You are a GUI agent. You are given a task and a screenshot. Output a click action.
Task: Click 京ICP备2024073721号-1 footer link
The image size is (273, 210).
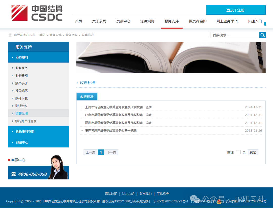tap(171, 201)
